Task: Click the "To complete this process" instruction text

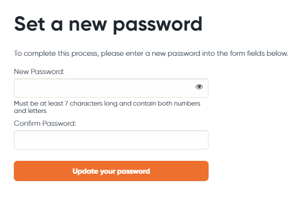Action: click(x=151, y=53)
